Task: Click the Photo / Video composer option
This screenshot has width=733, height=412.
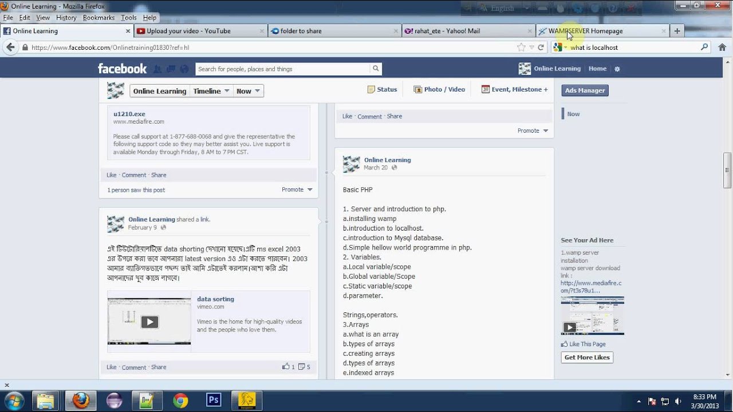Action: click(x=439, y=89)
